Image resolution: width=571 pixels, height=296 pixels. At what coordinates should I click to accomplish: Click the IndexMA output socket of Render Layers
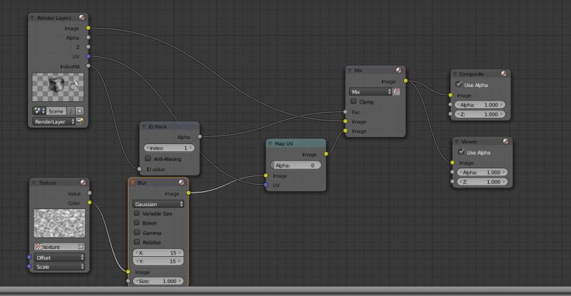coord(88,66)
